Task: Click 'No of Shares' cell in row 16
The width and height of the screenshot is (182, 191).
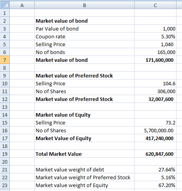Action: point(85,130)
